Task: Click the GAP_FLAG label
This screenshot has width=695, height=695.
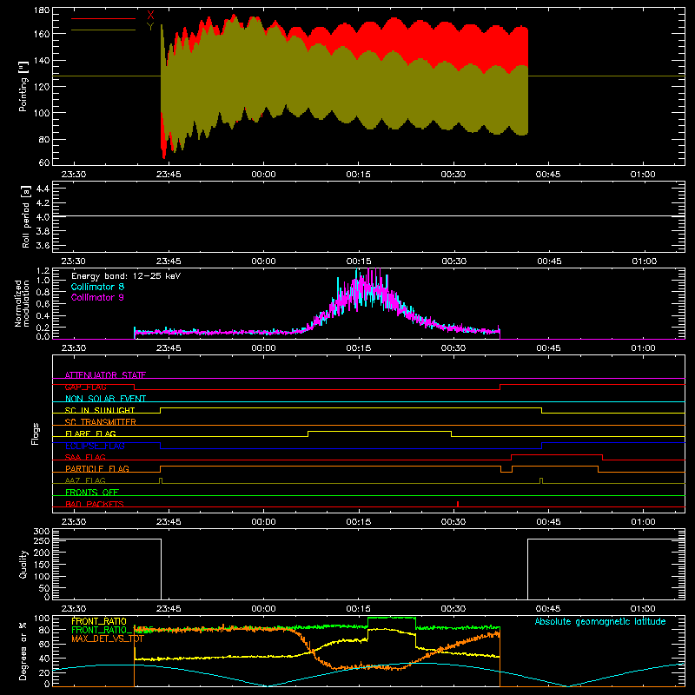Action: click(x=85, y=387)
